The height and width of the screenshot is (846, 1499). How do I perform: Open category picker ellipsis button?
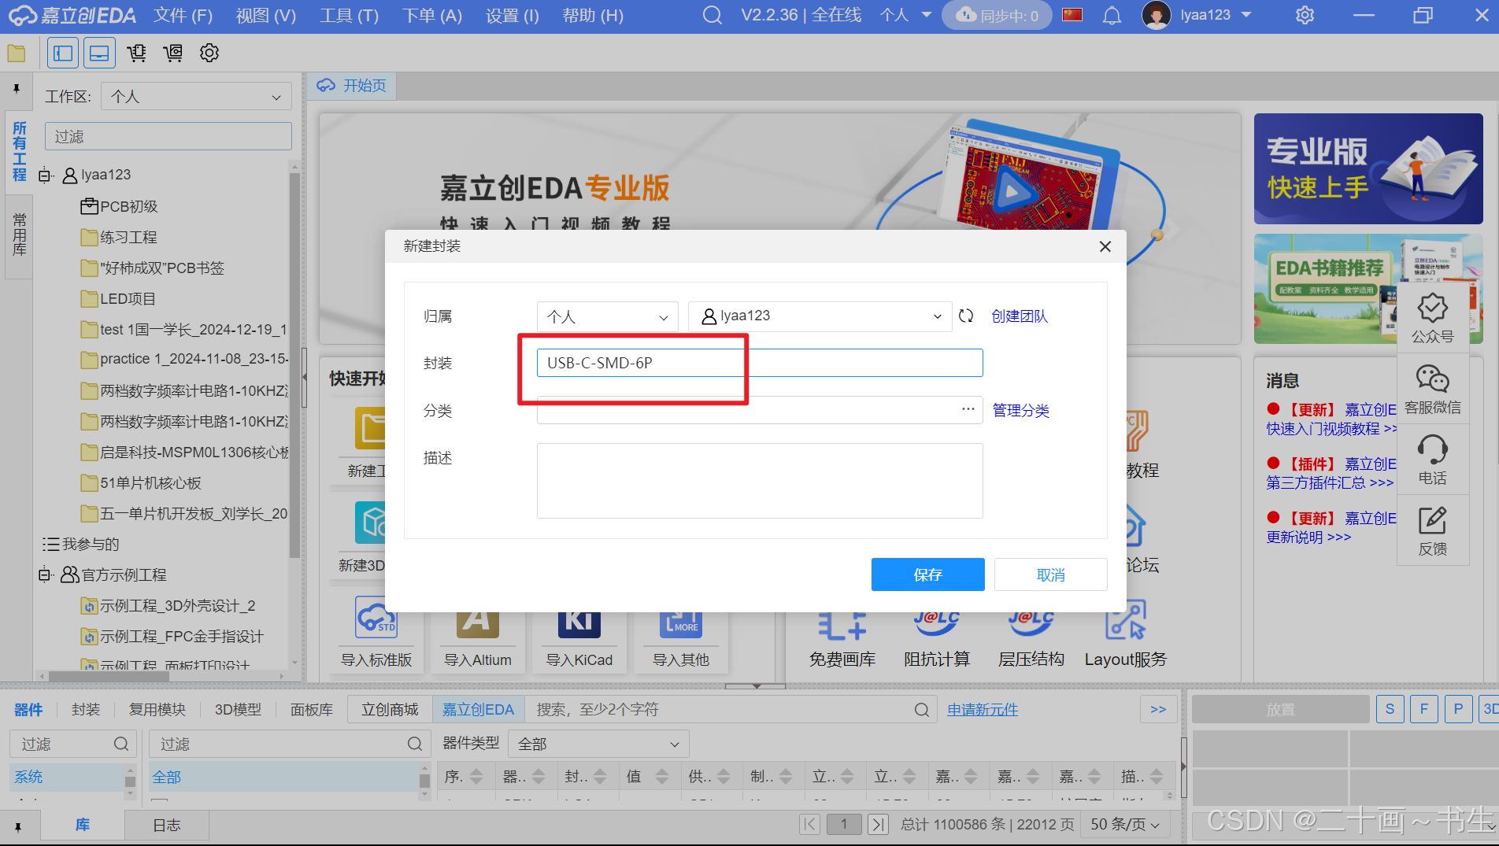(968, 409)
